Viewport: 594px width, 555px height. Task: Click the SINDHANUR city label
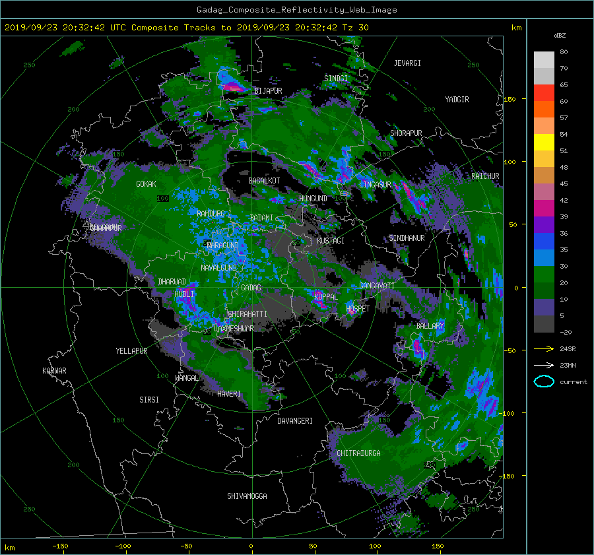click(407, 238)
